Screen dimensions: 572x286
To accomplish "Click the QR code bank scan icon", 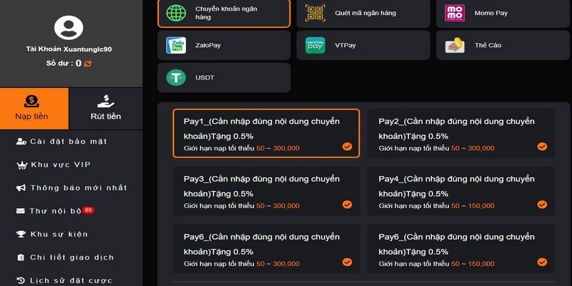I will pyautogui.click(x=315, y=13).
